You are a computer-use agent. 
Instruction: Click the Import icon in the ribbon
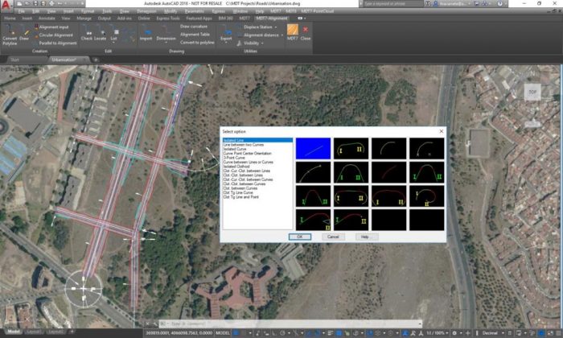pos(146,33)
